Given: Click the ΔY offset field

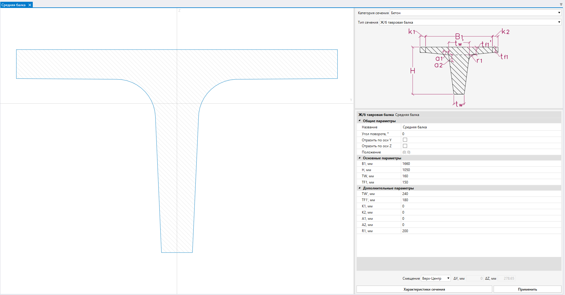Looking at the screenshot, I should (x=475, y=278).
